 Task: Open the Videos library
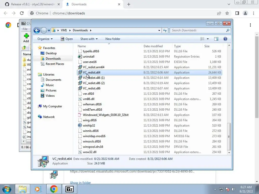click(50, 96)
